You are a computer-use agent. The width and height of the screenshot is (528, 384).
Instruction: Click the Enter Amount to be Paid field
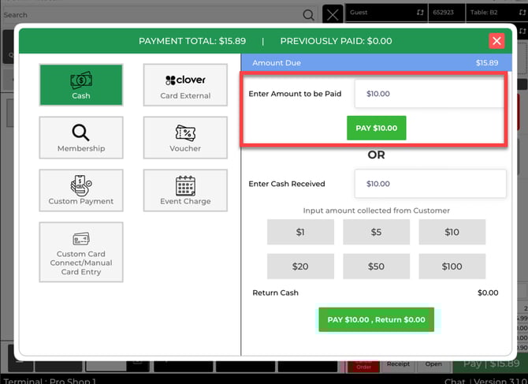pyautogui.click(x=429, y=94)
